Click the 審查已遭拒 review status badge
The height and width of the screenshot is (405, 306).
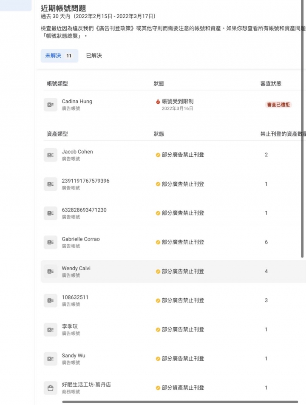point(278,105)
